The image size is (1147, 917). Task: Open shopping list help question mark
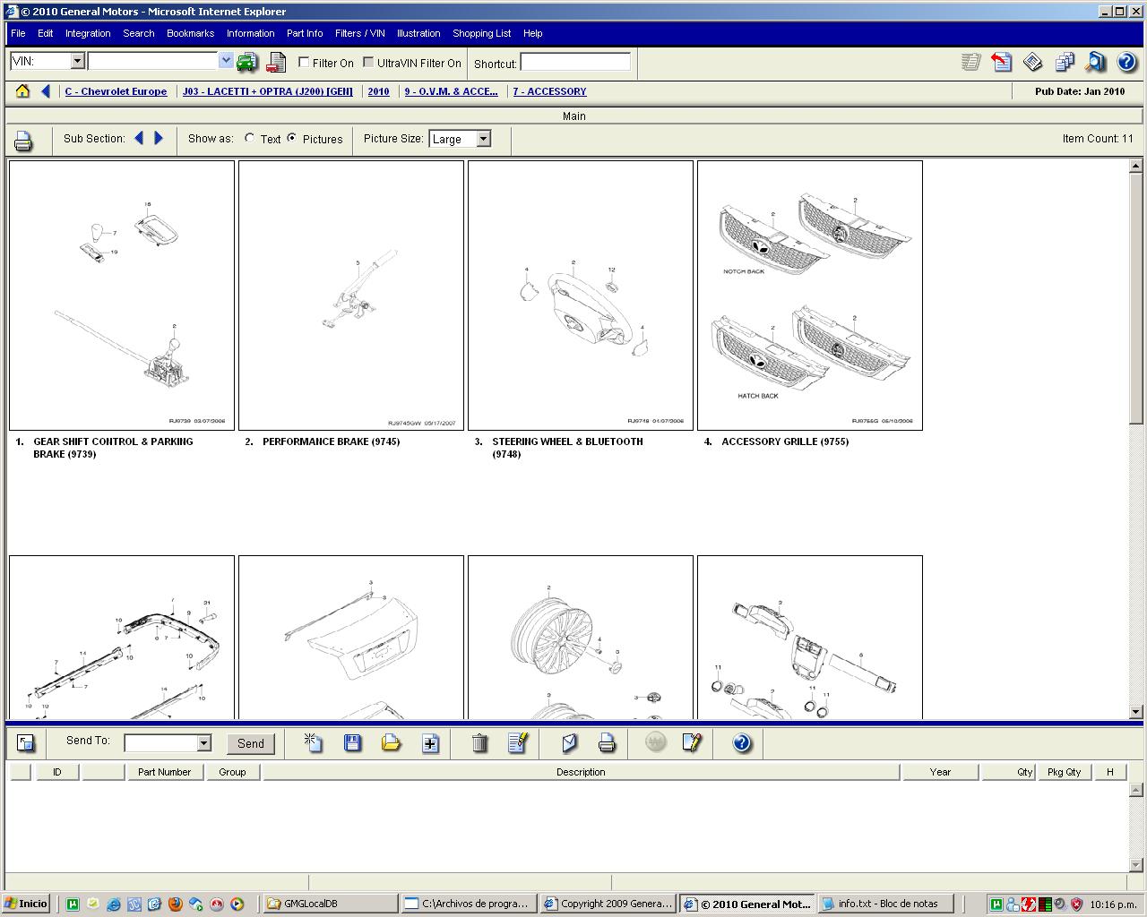(x=742, y=742)
